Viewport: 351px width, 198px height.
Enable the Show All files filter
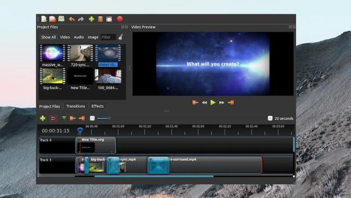49,37
